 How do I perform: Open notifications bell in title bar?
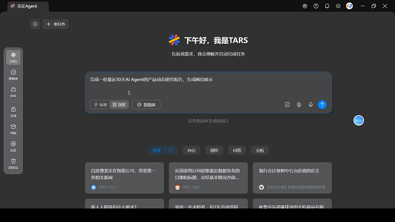(x=327, y=6)
